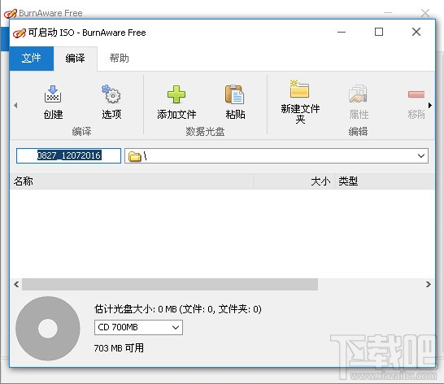Screen dimensions: 444x384
Task: Open 属性 properties icon
Action: pos(358,94)
